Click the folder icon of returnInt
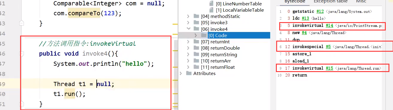 196,42
